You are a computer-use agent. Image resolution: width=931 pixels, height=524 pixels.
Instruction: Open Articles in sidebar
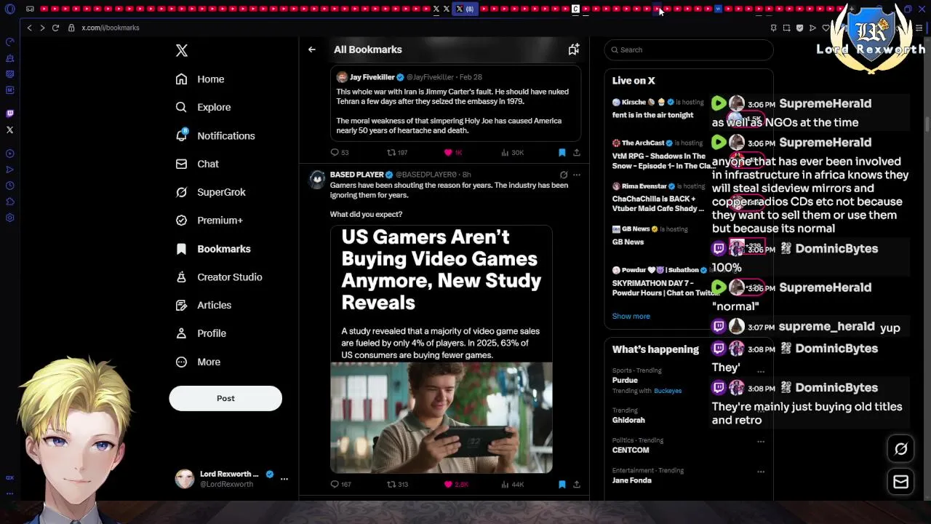click(204, 305)
